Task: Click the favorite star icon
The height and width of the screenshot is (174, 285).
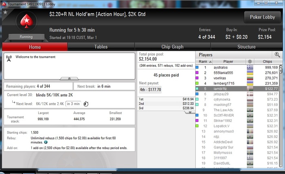Action: [x=5, y=12]
